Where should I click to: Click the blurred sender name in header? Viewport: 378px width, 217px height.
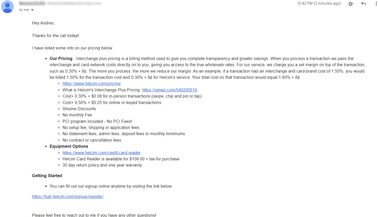pos(32,3)
